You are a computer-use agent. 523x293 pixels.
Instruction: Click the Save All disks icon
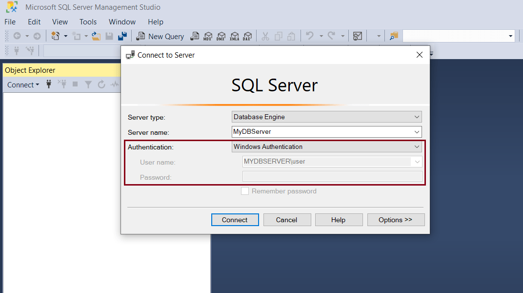(122, 36)
